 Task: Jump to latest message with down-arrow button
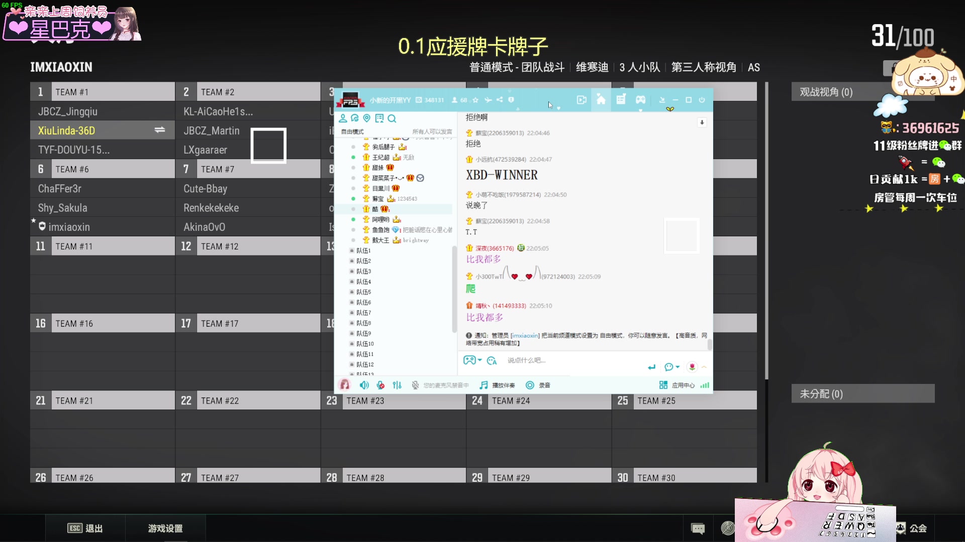tap(702, 122)
